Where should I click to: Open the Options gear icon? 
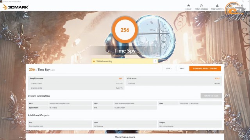[x=242, y=5]
